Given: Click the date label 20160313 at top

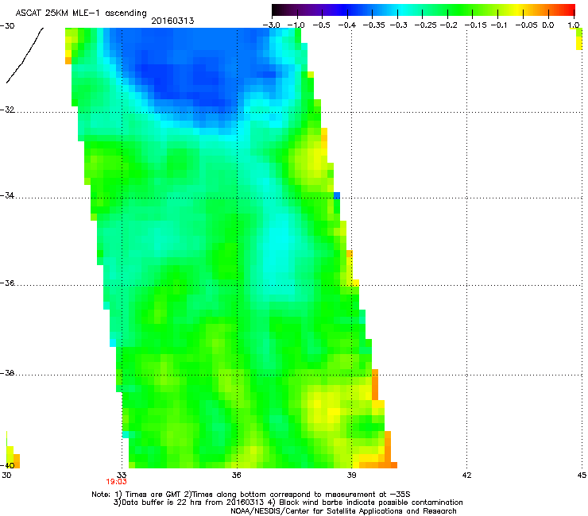Looking at the screenshot, I should pyautogui.click(x=172, y=21).
